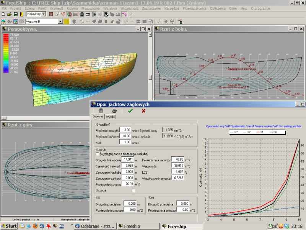
Task: Click the Powierzchnia zanurzona field 46.60
Action: click(177, 159)
